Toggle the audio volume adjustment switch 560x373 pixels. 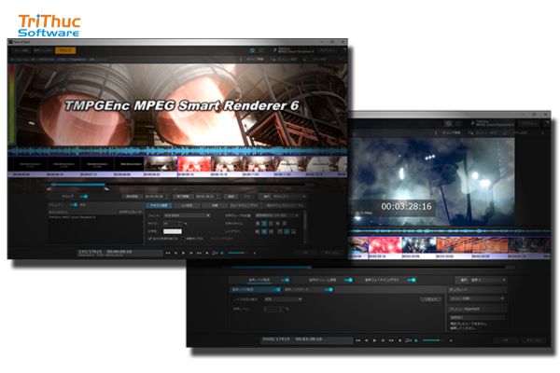pos(348,280)
